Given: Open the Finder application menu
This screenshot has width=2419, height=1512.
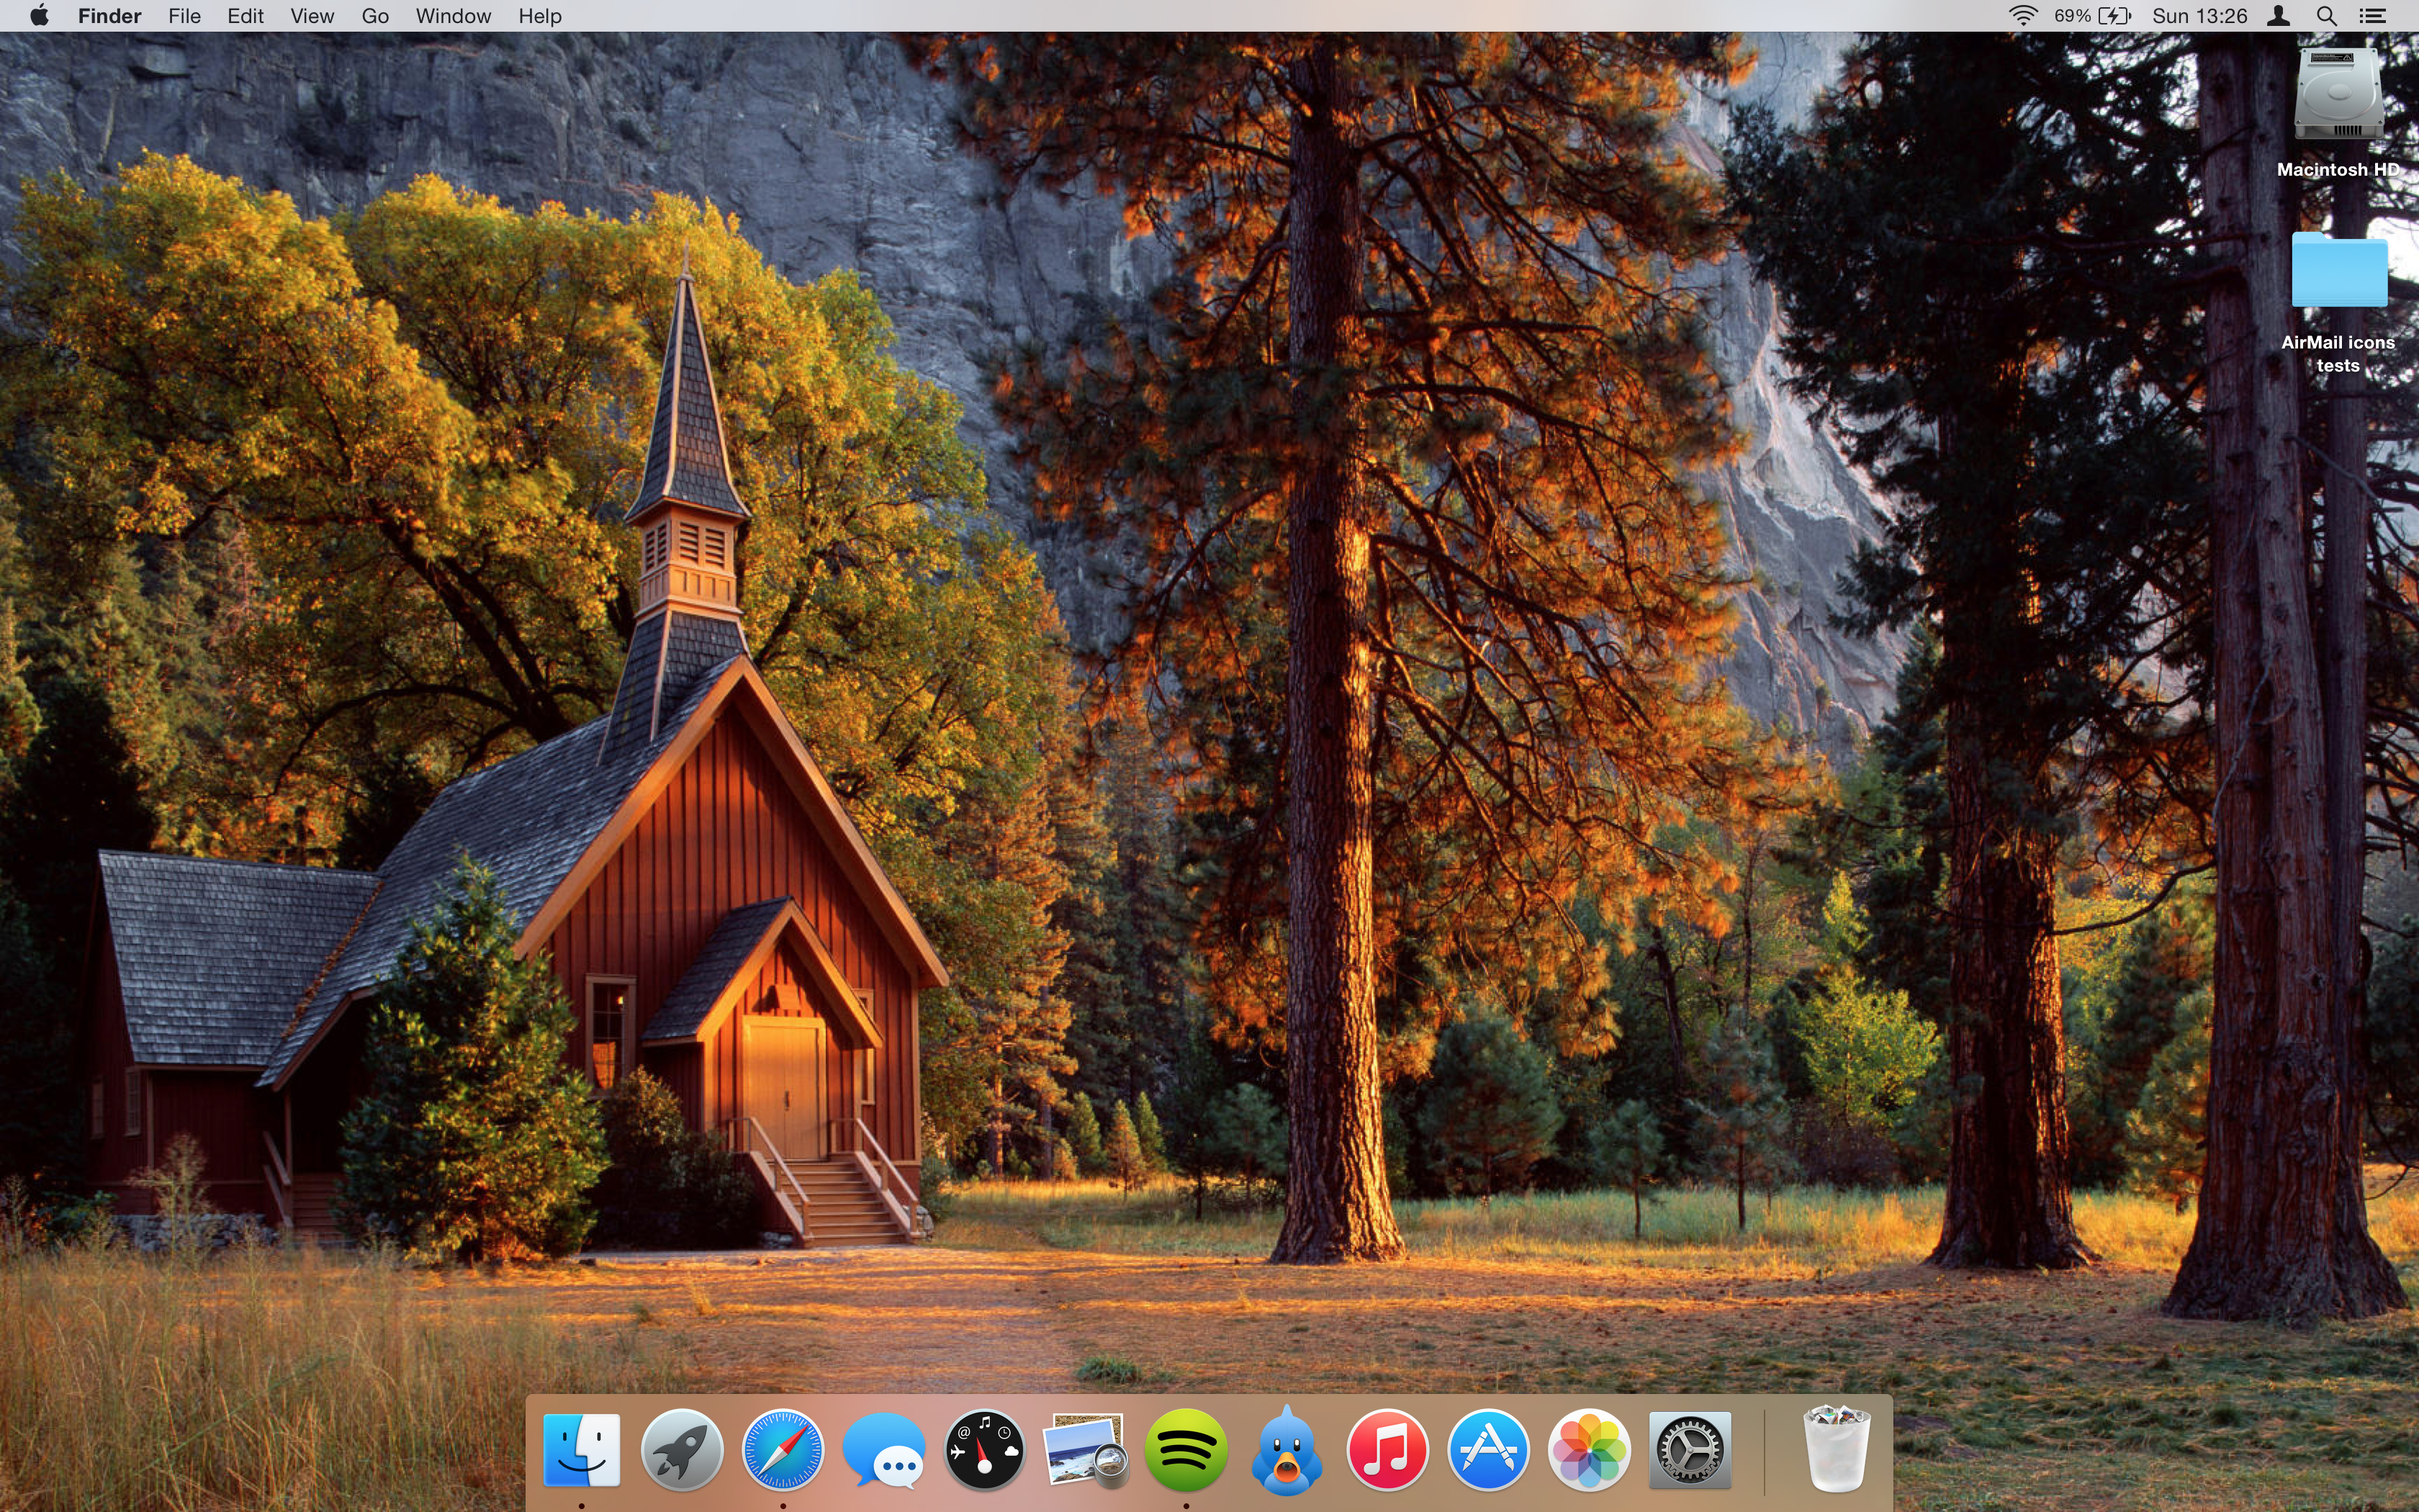Looking at the screenshot, I should pyautogui.click(x=110, y=16).
